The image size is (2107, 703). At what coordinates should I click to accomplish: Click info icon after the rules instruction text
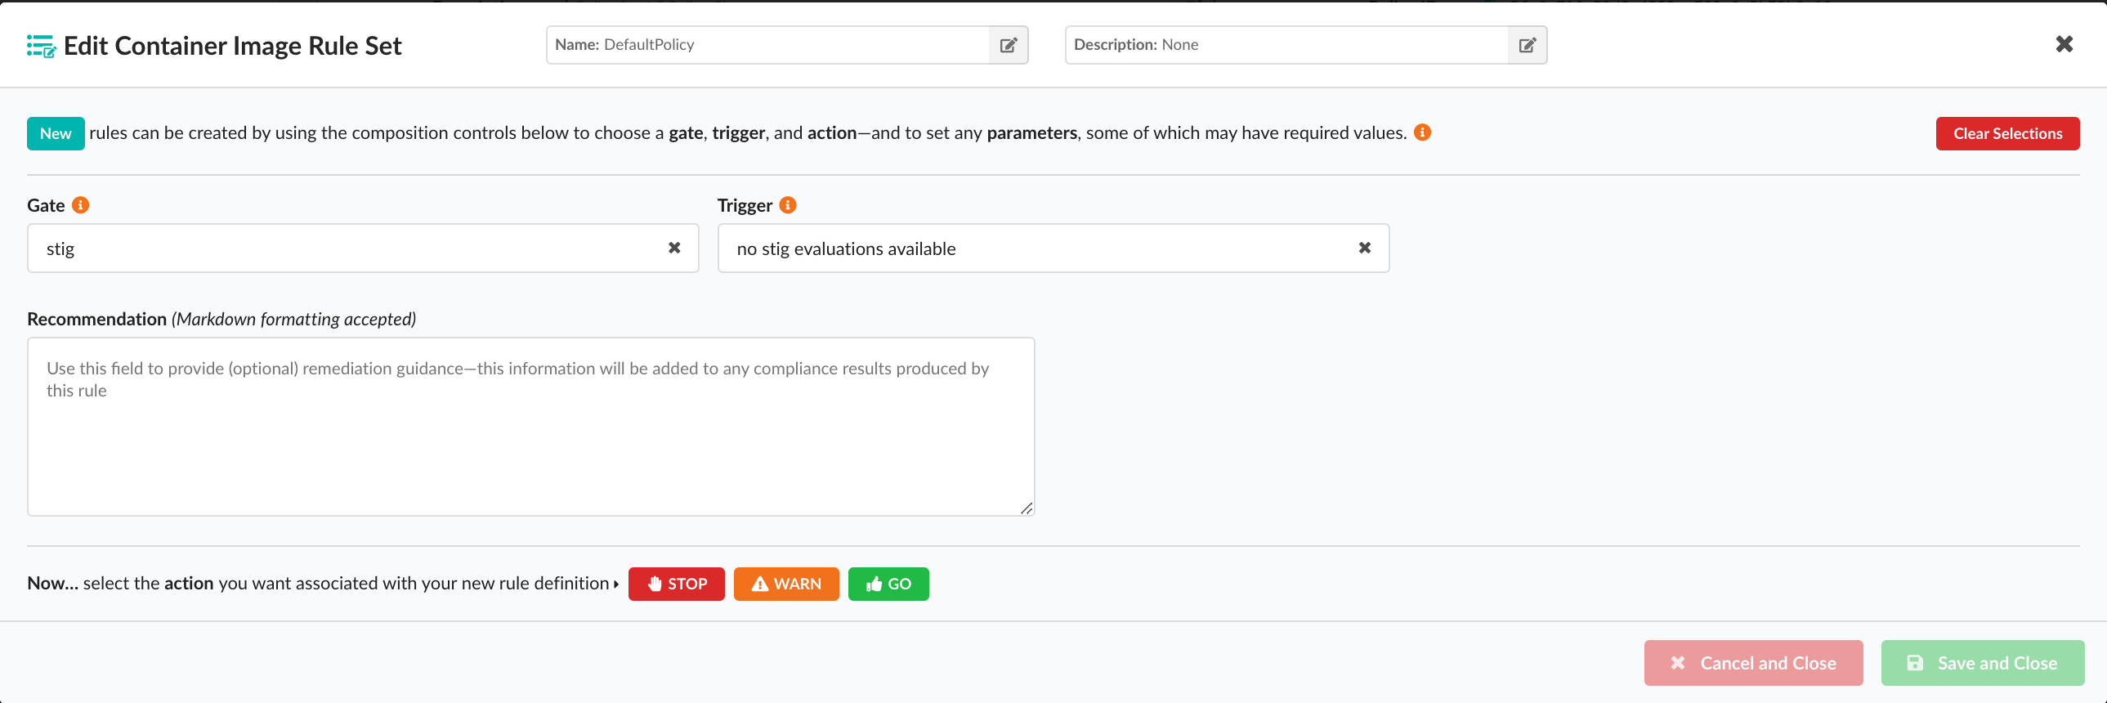pyautogui.click(x=1422, y=132)
